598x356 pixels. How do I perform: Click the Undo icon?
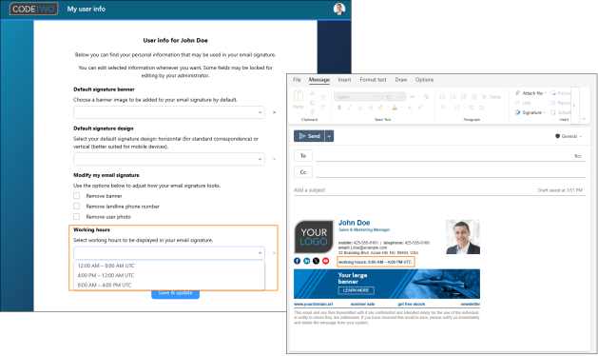click(322, 97)
